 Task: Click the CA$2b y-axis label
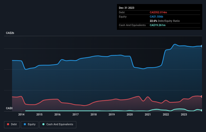(10, 33)
